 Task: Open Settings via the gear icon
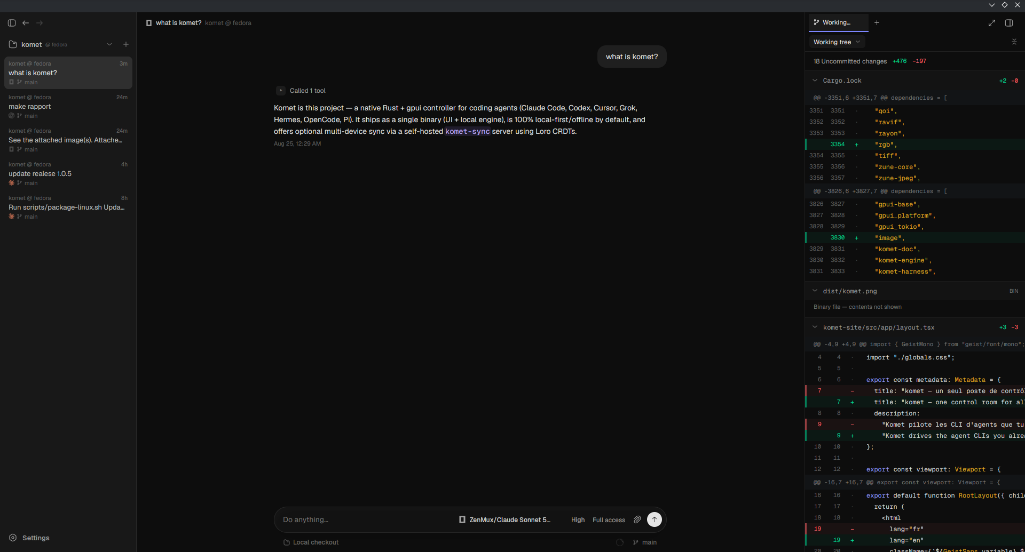(13, 538)
